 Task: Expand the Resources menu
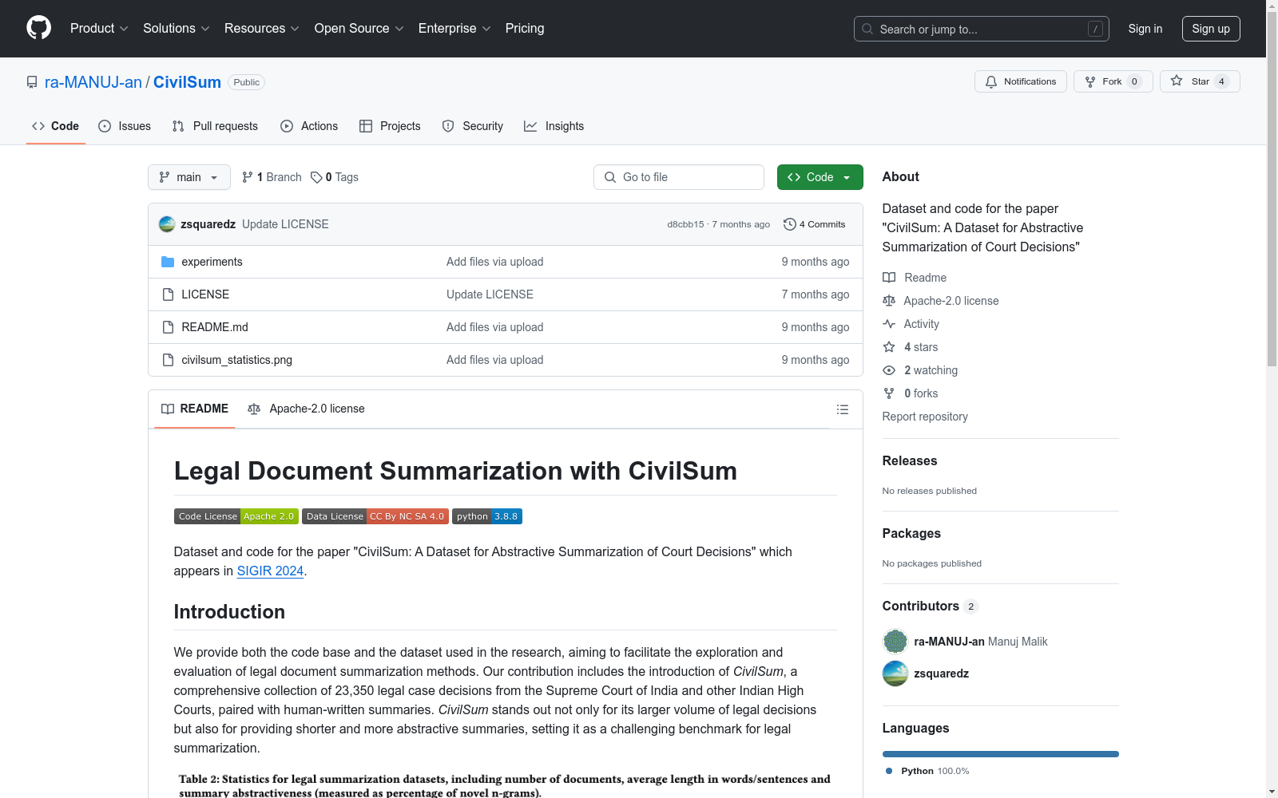(x=262, y=29)
